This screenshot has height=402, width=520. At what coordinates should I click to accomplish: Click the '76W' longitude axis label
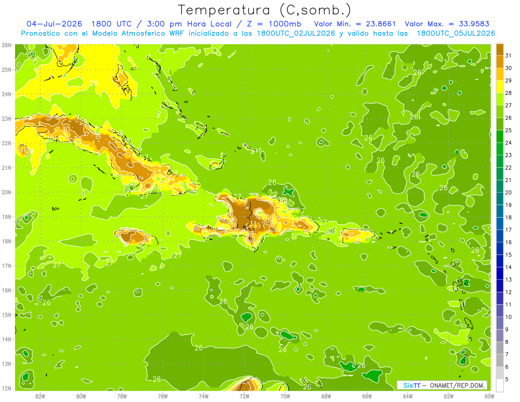tap(162, 396)
